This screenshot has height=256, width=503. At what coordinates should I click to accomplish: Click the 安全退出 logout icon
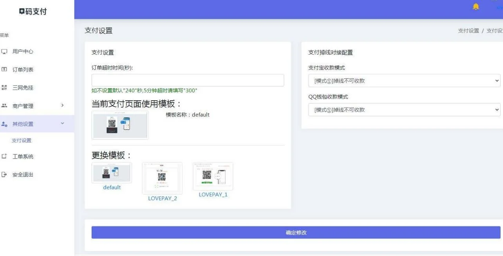click(4, 174)
